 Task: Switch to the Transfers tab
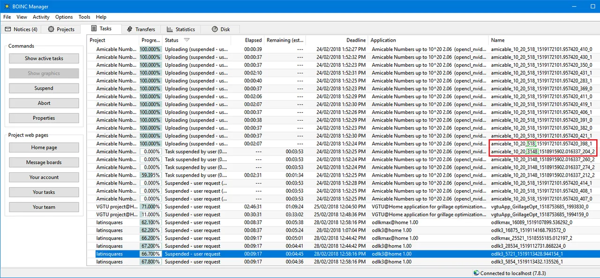coord(141,29)
